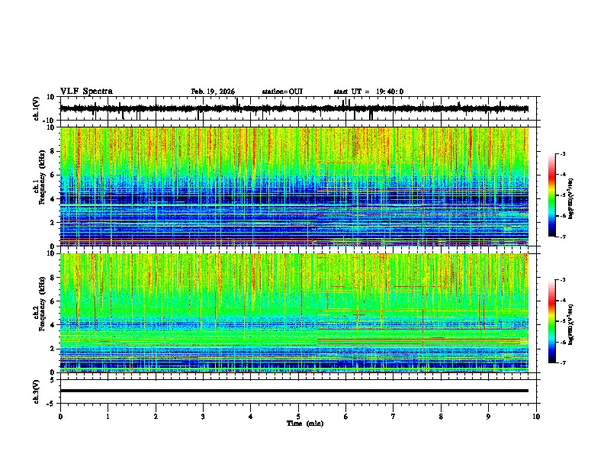
Task: Click the "-3" label on ch.1 color scale
Action: [x=562, y=153]
